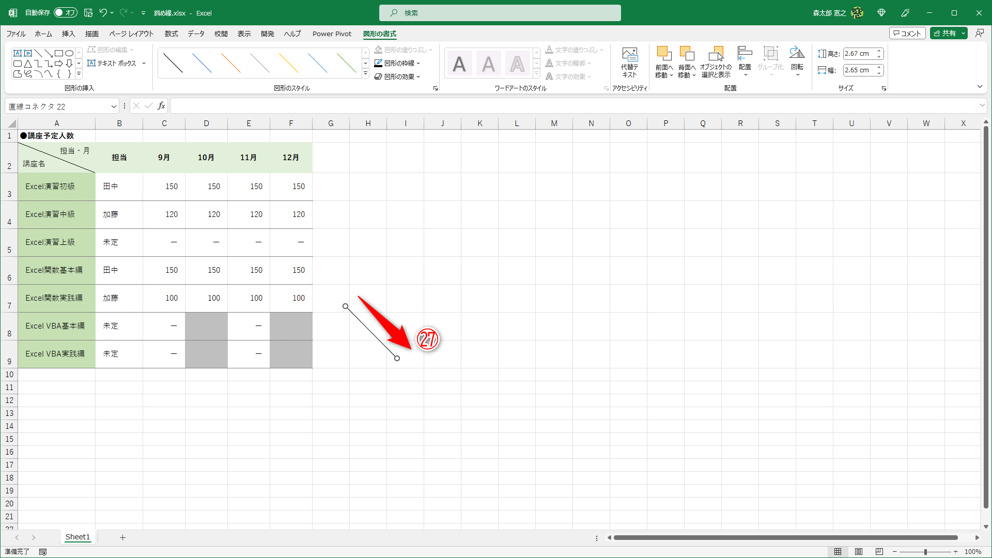Image resolution: width=992 pixels, height=558 pixels.
Task: Switch to page break preview view
Action: point(879,552)
